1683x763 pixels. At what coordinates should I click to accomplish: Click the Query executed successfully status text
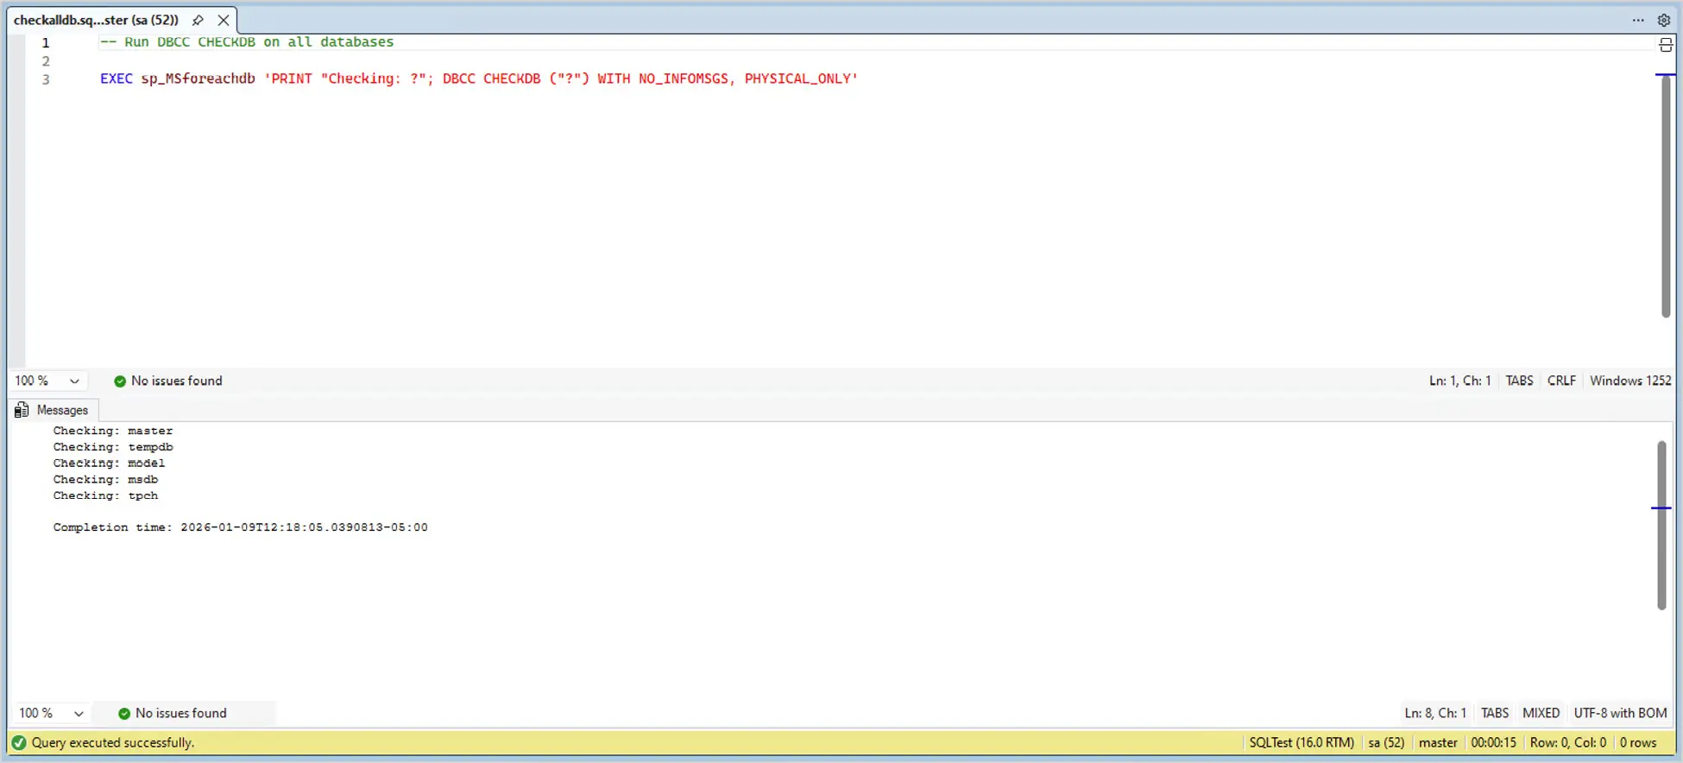click(x=112, y=742)
